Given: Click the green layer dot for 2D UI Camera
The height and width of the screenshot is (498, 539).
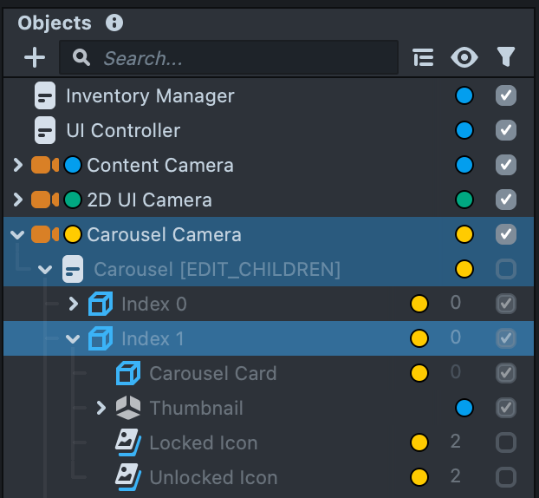Looking at the screenshot, I should 464,200.
